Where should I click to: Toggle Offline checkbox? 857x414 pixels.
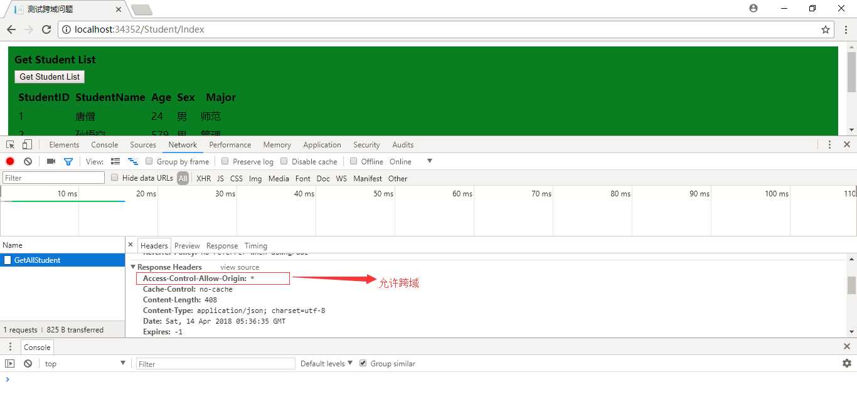(354, 161)
